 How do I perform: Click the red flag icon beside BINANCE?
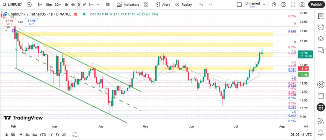76,14
